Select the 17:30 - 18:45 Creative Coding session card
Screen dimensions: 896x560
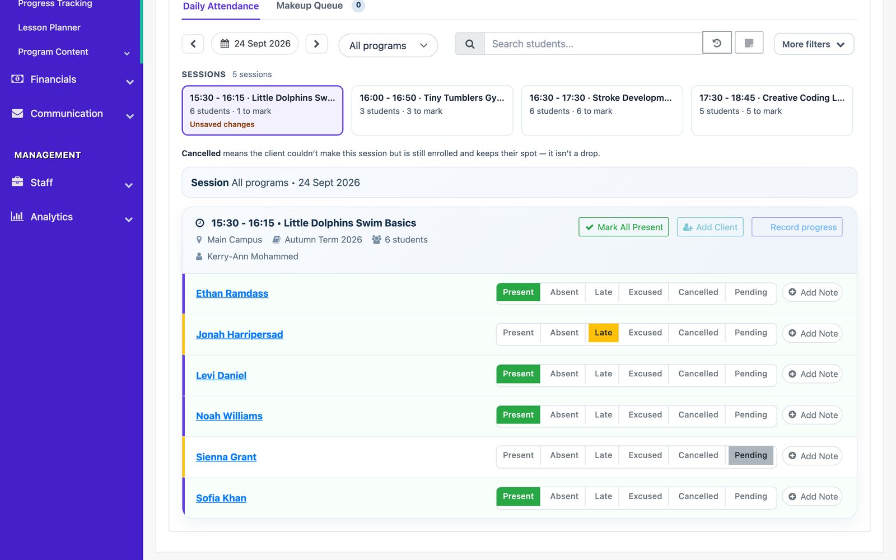(x=772, y=110)
